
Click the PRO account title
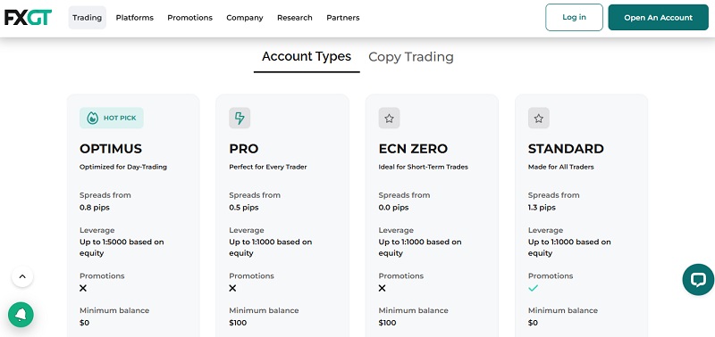tap(243, 149)
